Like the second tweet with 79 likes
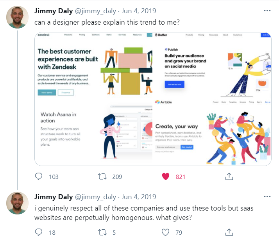 [165, 232]
